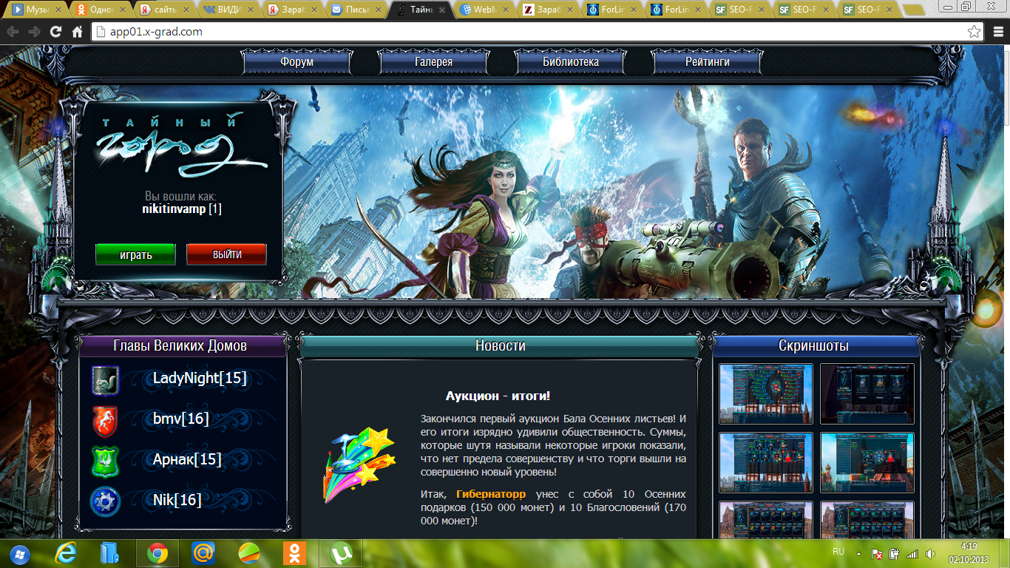This screenshot has width=1010, height=568.
Task: Click the volume speaker tray icon
Action: click(x=929, y=553)
